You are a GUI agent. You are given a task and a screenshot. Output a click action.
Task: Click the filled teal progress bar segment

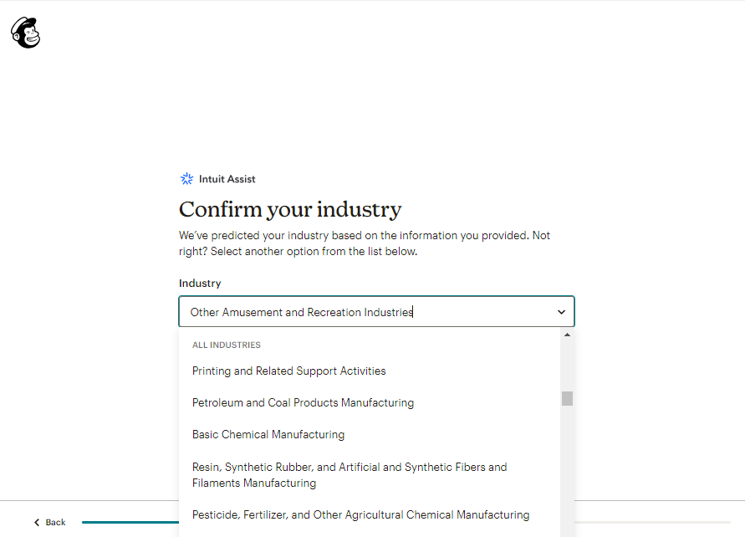click(x=130, y=522)
